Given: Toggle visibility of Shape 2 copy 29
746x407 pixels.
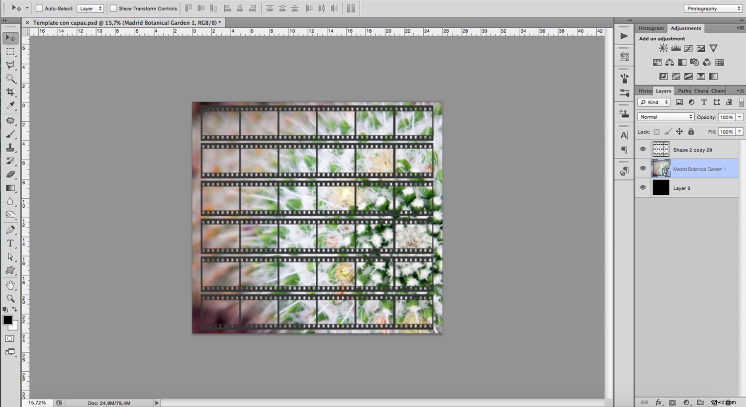Looking at the screenshot, I should tap(643, 149).
